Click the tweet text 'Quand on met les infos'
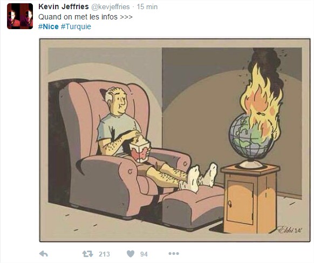This screenshot has height=263, width=314. (78, 17)
